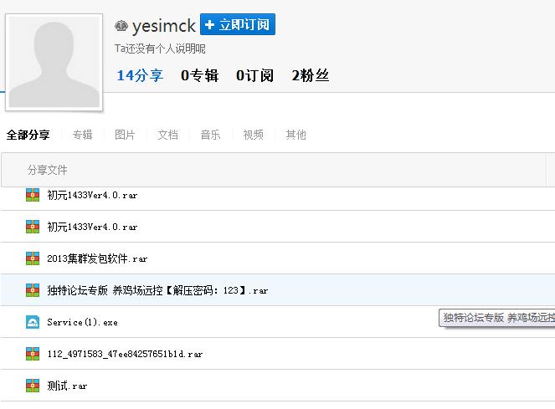Select the 音乐 tab
Viewport: 555px width, 409px height.
210,135
